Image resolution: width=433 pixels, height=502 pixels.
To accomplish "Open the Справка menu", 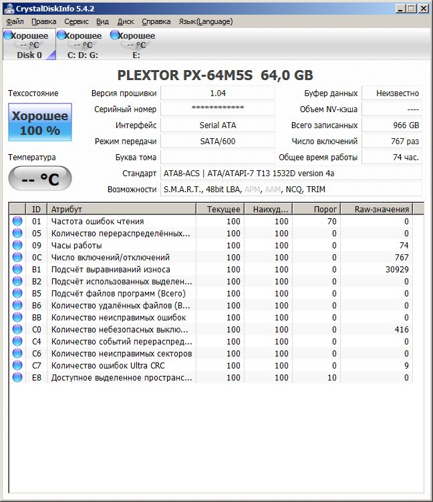I will [156, 21].
